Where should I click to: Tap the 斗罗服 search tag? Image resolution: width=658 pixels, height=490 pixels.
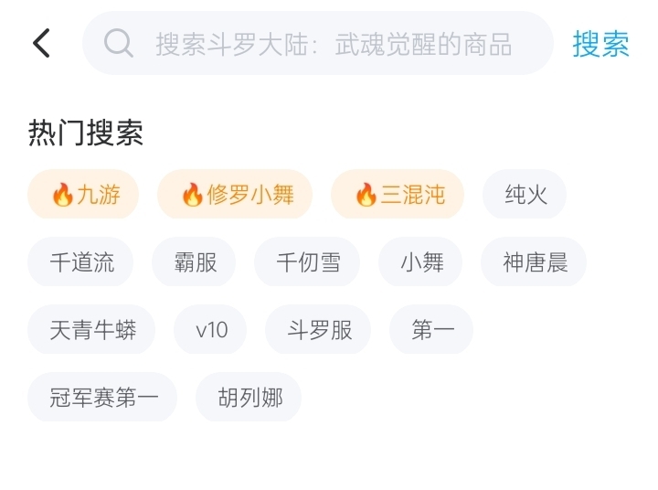319,330
